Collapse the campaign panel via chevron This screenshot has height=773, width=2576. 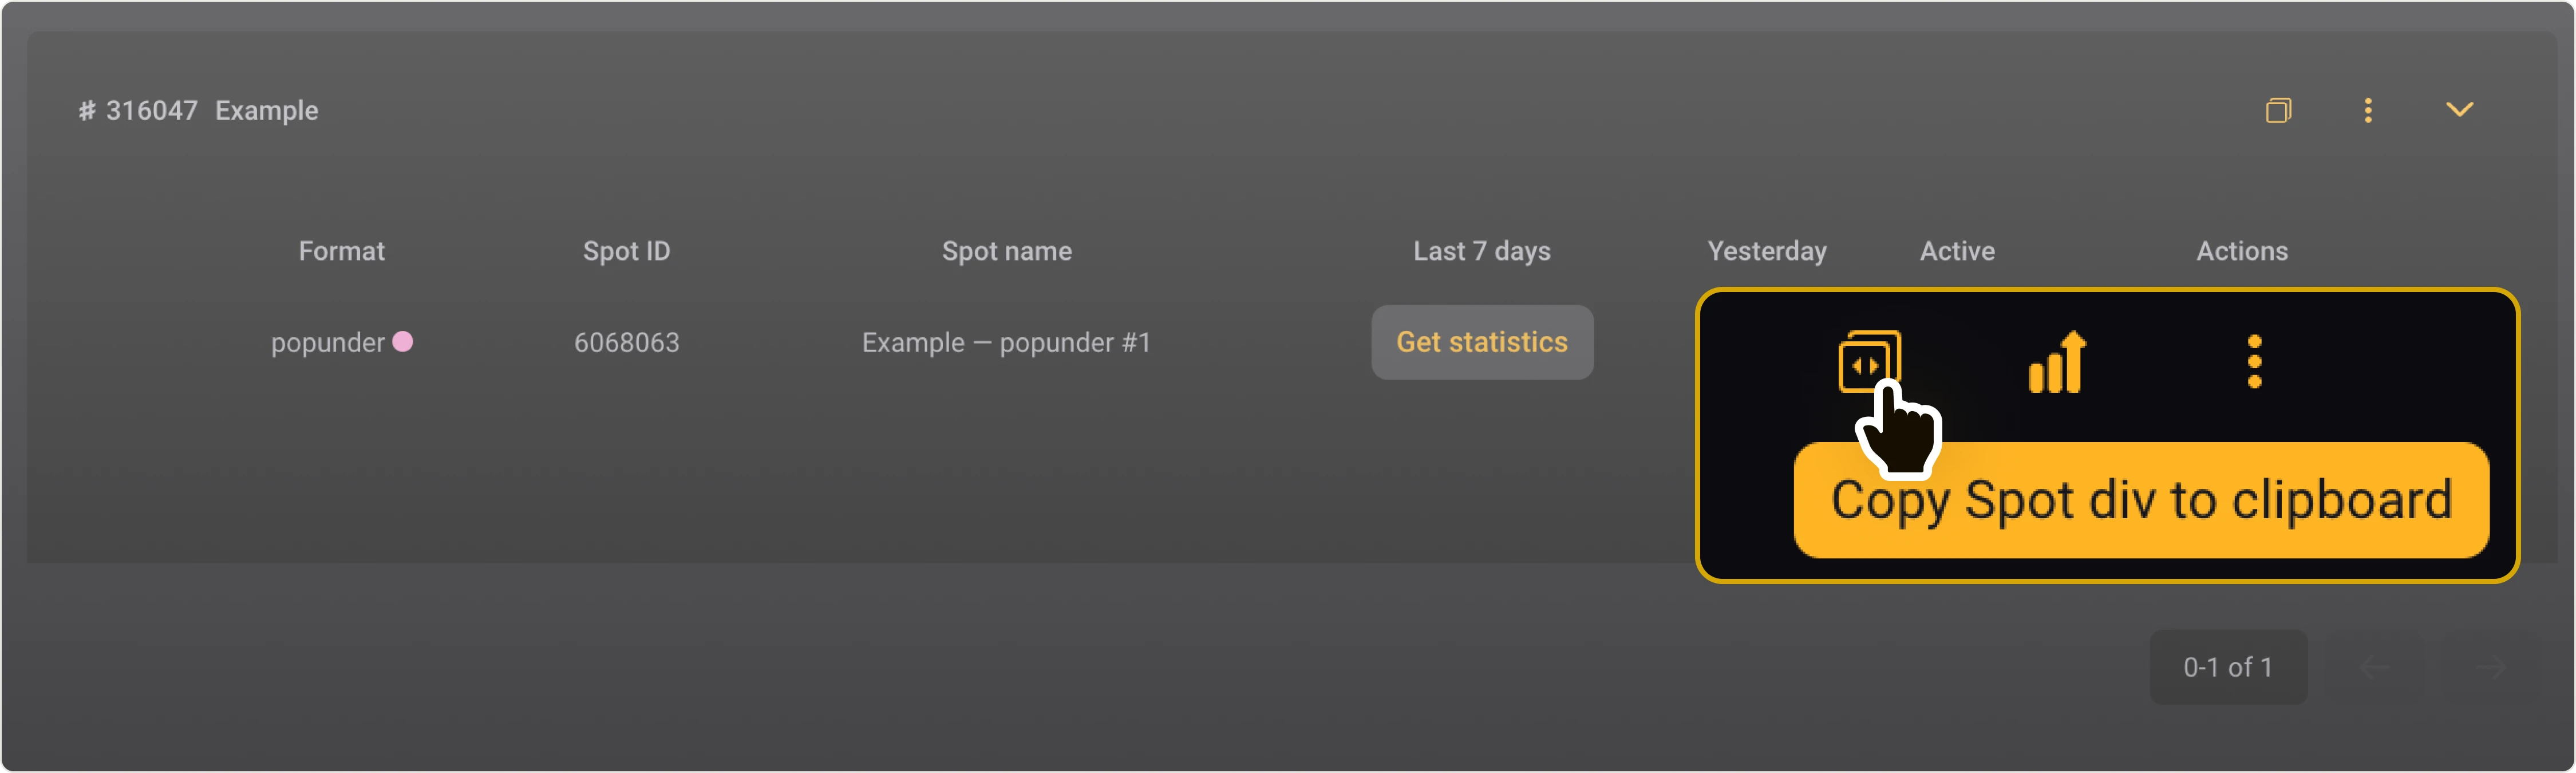click(2459, 108)
